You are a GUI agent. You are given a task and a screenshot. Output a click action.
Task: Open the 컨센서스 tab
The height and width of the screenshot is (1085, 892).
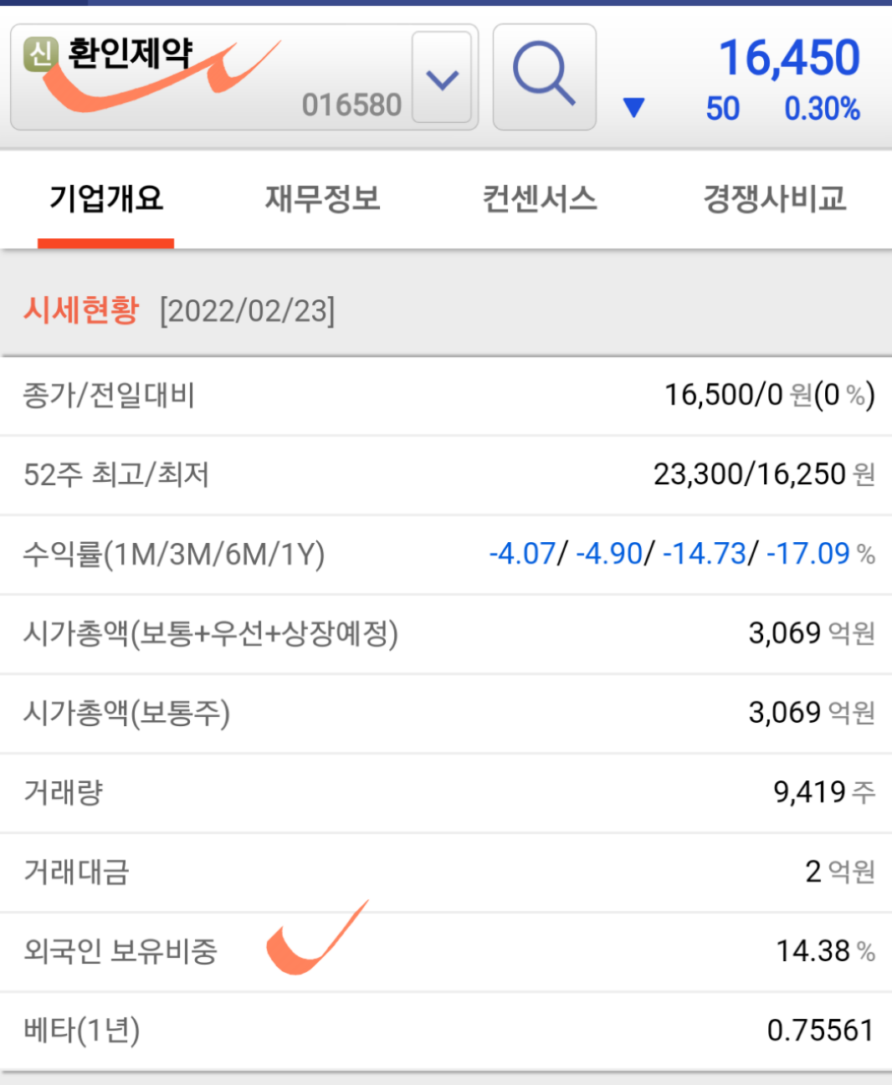[540, 199]
